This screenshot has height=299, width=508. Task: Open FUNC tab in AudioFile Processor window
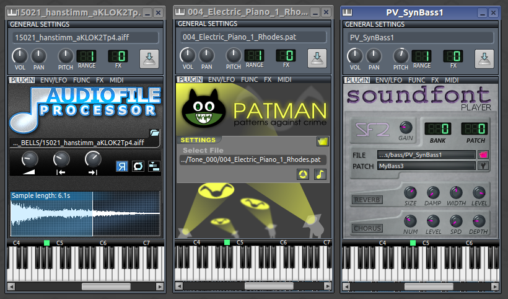pyautogui.click(x=81, y=80)
